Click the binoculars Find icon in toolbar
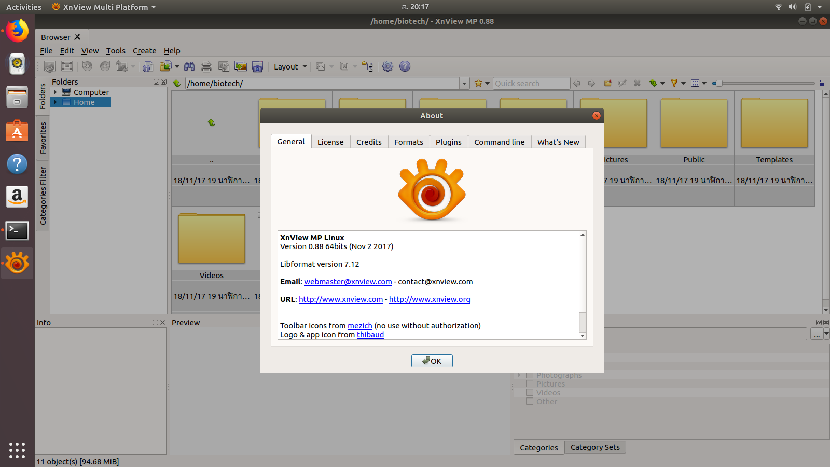Image resolution: width=830 pixels, height=467 pixels. 189,66
